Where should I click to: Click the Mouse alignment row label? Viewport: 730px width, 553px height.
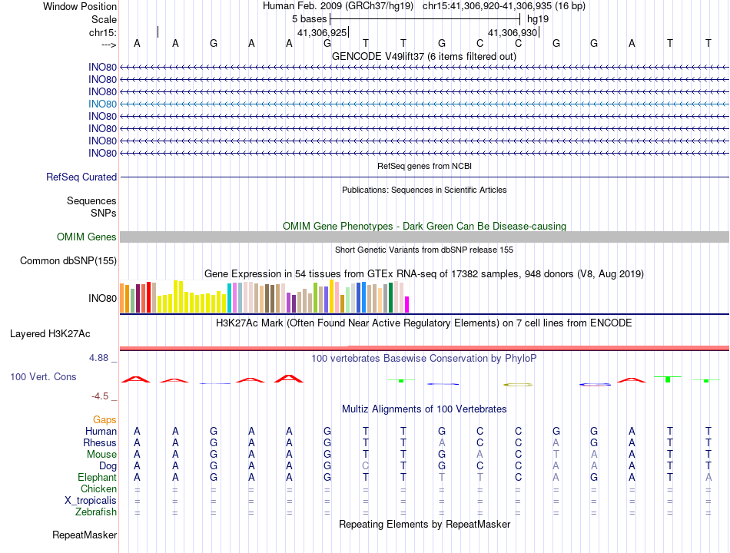101,455
